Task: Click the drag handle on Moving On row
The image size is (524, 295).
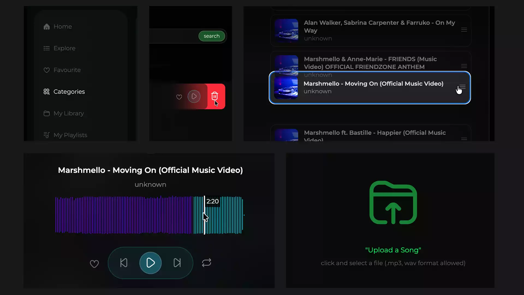Action: point(462,87)
